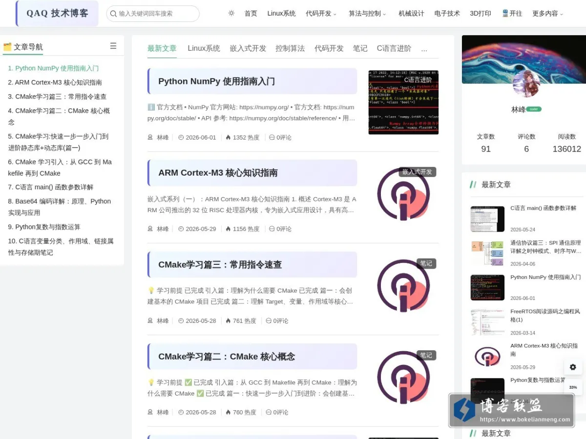Go to nav item 9. Python复数与指数运算
This screenshot has width=586, height=439.
pos(44,227)
